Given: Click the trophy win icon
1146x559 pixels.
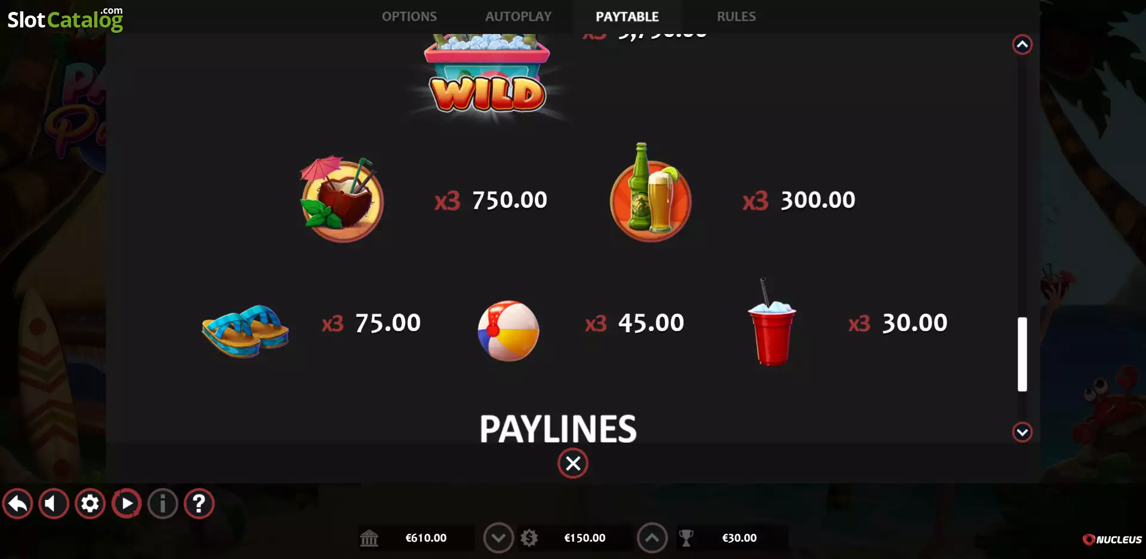Looking at the screenshot, I should click(x=686, y=538).
